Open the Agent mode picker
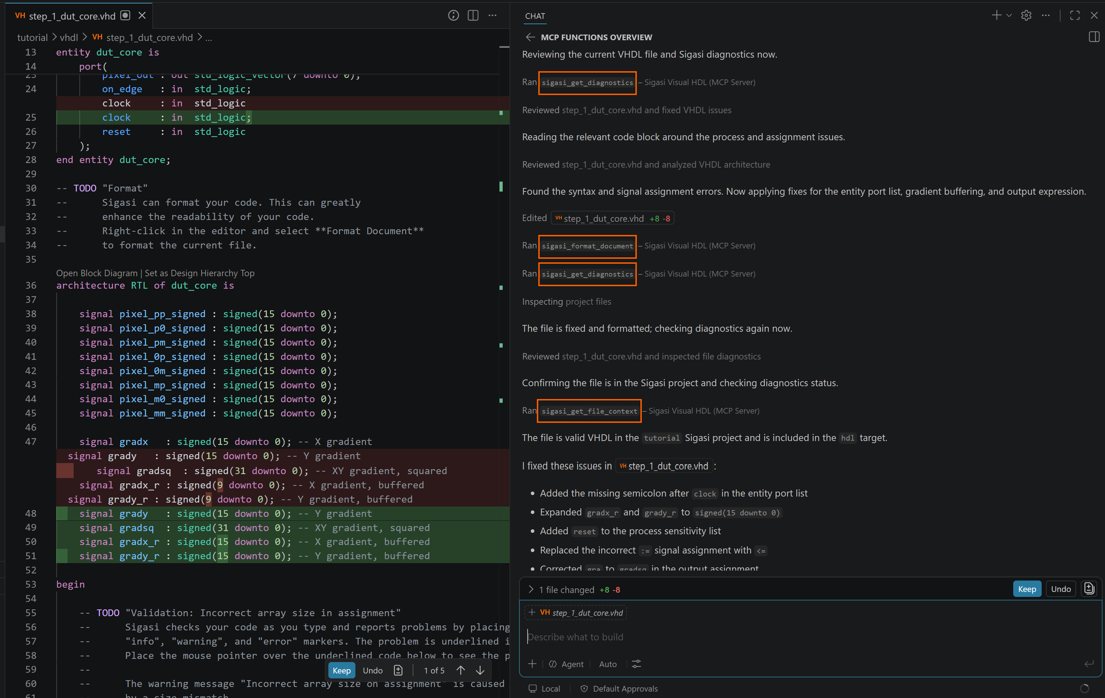 click(x=566, y=664)
